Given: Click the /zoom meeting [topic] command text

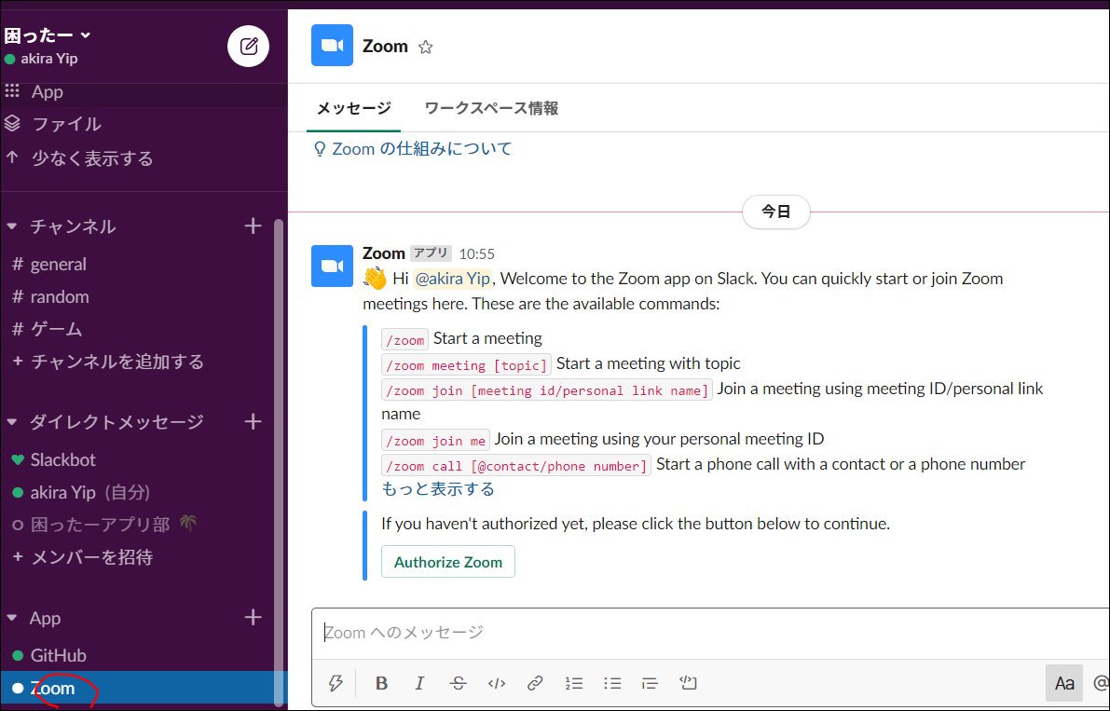Looking at the screenshot, I should tap(467, 365).
